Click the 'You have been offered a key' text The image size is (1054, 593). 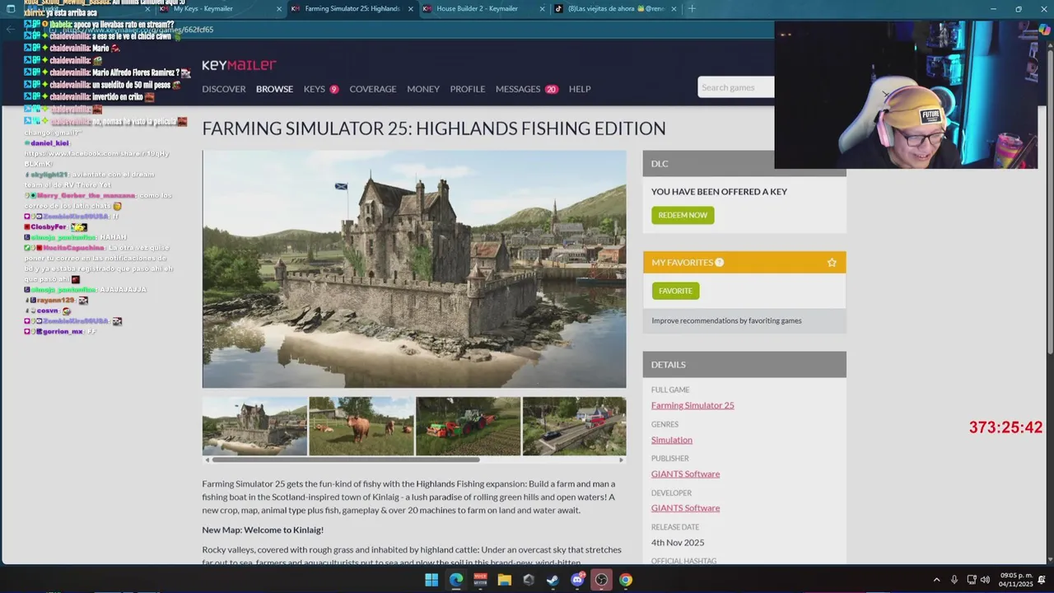click(719, 191)
